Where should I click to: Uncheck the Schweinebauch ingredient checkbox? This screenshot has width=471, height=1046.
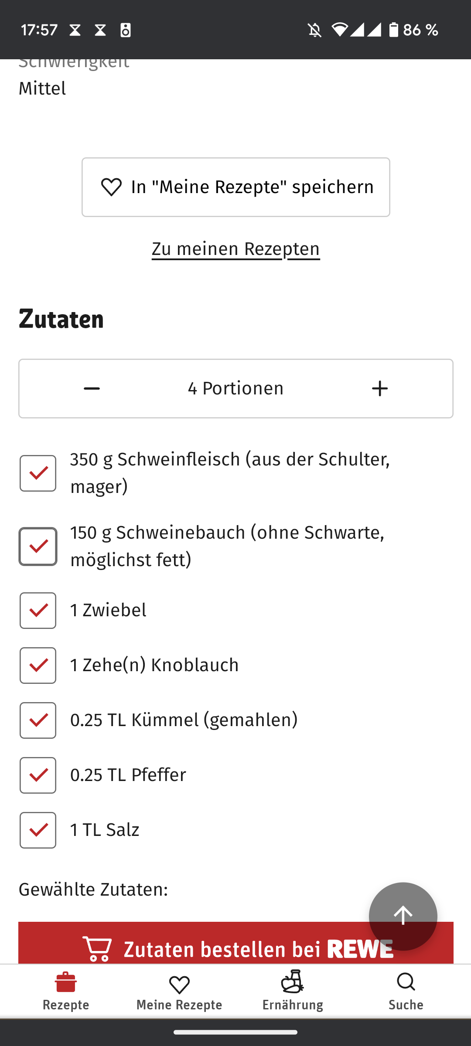click(x=38, y=547)
